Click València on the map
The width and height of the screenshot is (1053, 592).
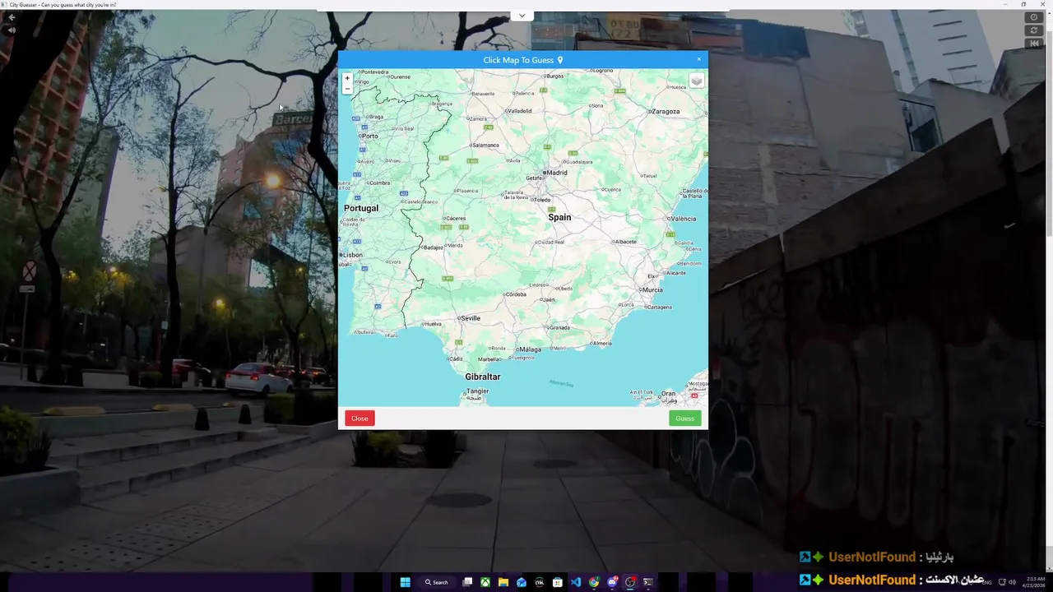pos(684,219)
